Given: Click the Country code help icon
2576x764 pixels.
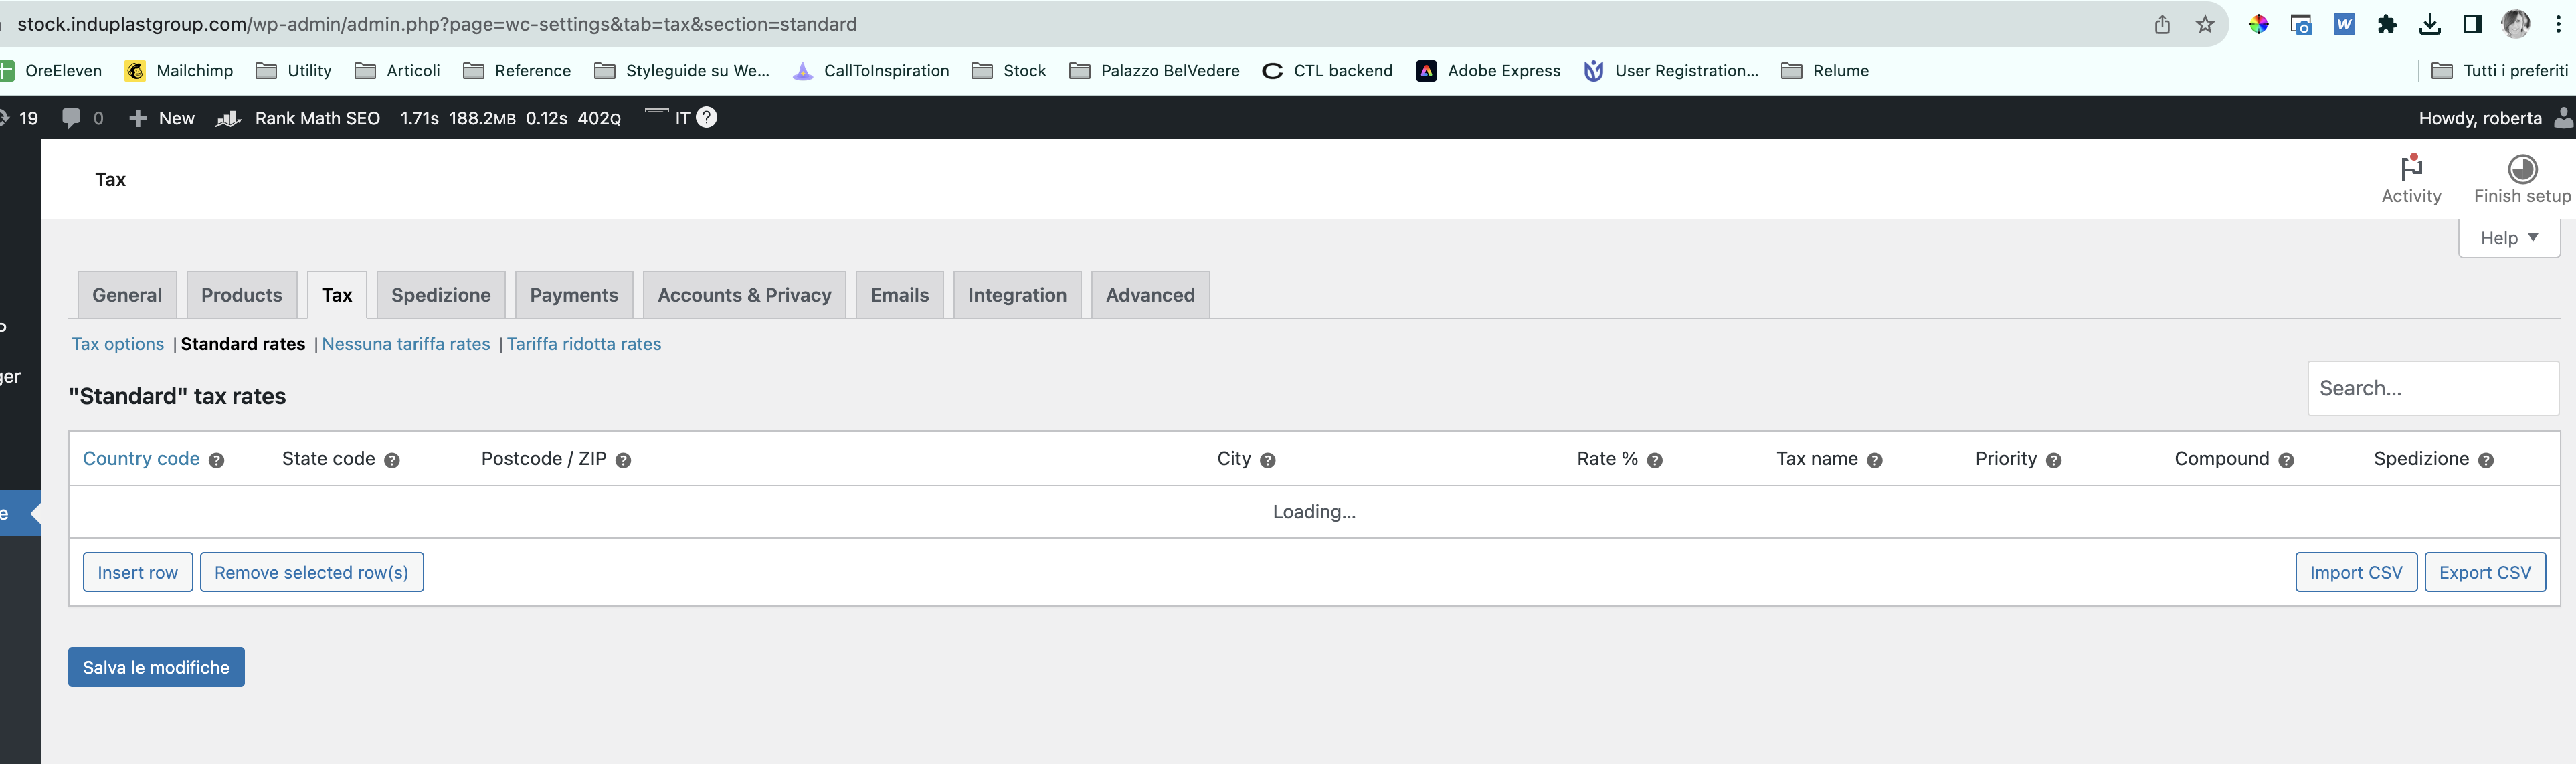Looking at the screenshot, I should 217,460.
